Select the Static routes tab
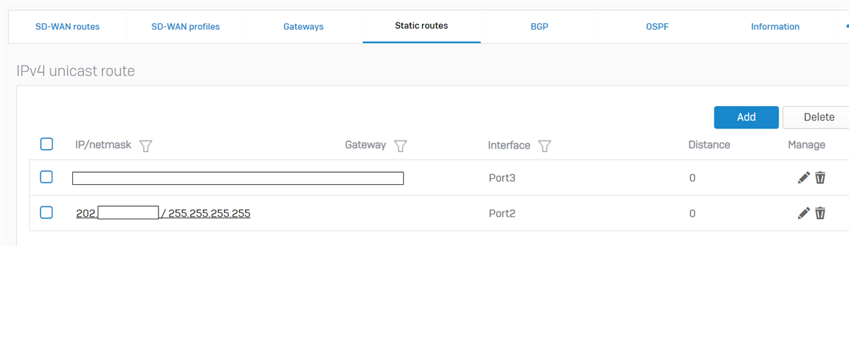The height and width of the screenshot is (349, 849). 421,26
